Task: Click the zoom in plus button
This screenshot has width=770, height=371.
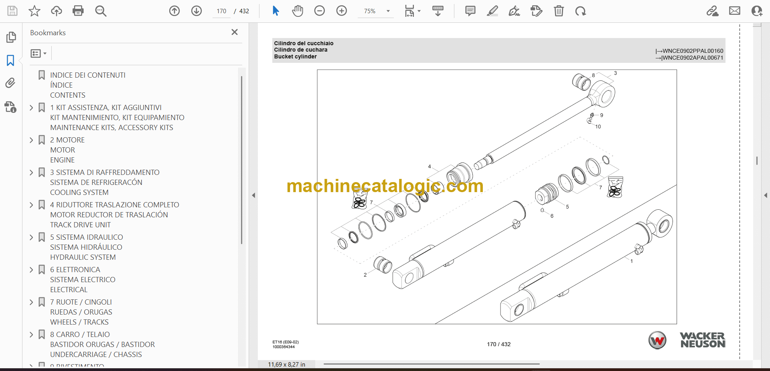Action: pyautogui.click(x=342, y=11)
